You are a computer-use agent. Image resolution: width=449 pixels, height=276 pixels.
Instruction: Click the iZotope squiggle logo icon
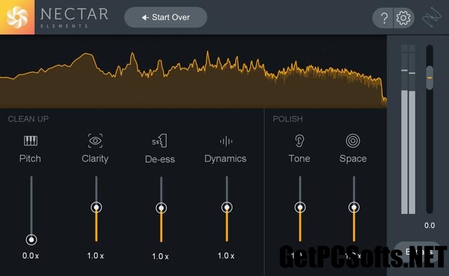click(x=432, y=17)
